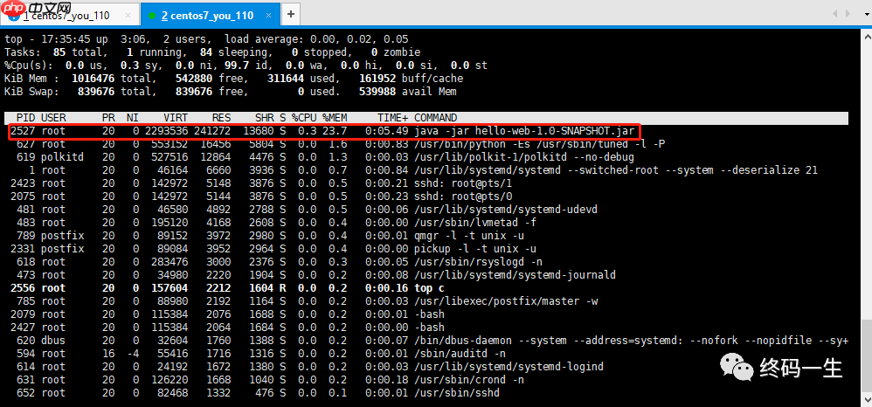Select the active tab 2 centos7_you_110
Viewport: 872px width, 407px height.
tap(211, 15)
